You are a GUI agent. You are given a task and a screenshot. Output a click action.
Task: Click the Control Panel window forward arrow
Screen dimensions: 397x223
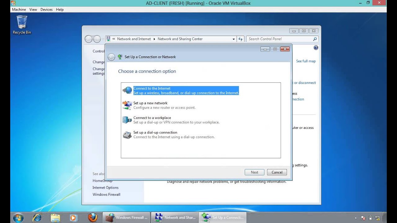click(97, 39)
